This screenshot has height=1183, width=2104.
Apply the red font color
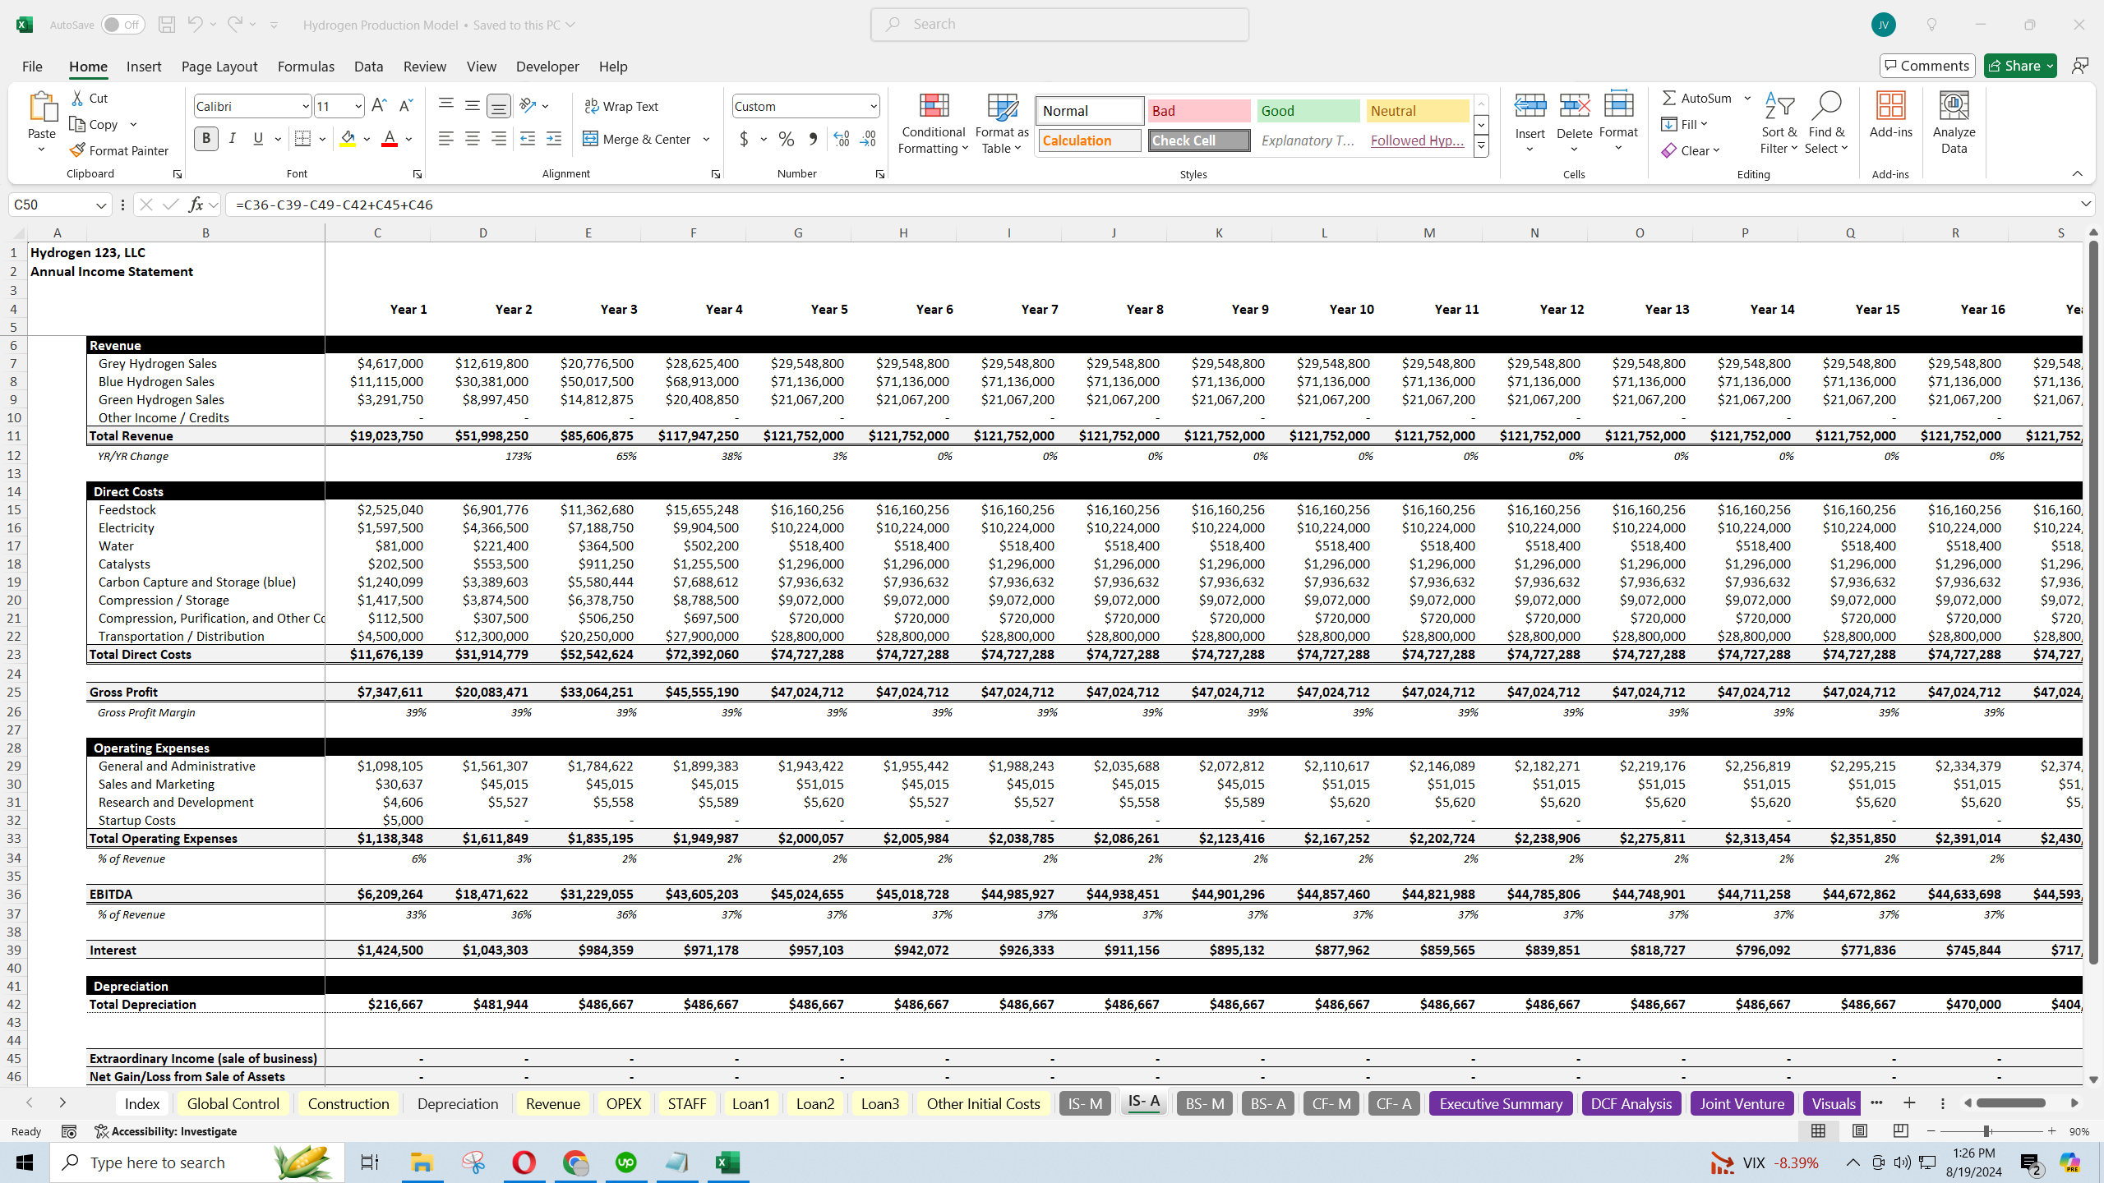tap(390, 139)
